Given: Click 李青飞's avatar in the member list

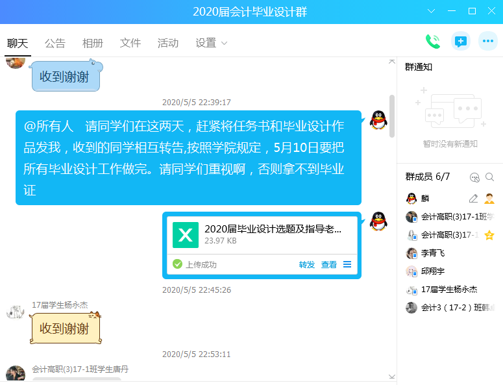Looking at the screenshot, I should point(411,253).
